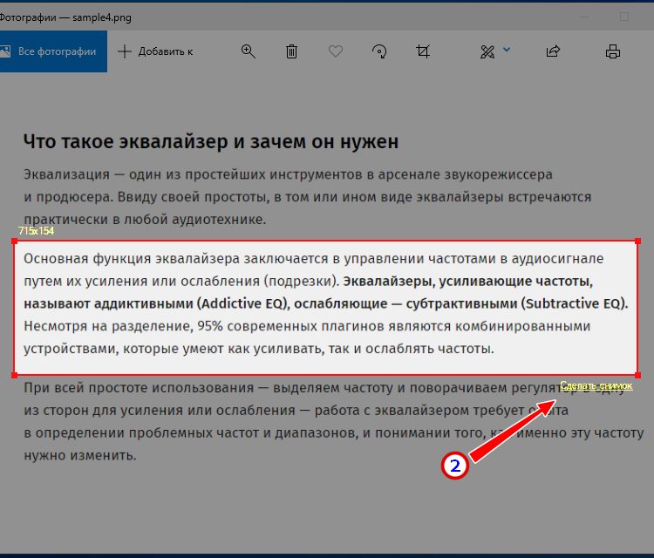Screen dimensions: 654x558
Task: Click Добавить к plus button
Action: click(x=155, y=51)
